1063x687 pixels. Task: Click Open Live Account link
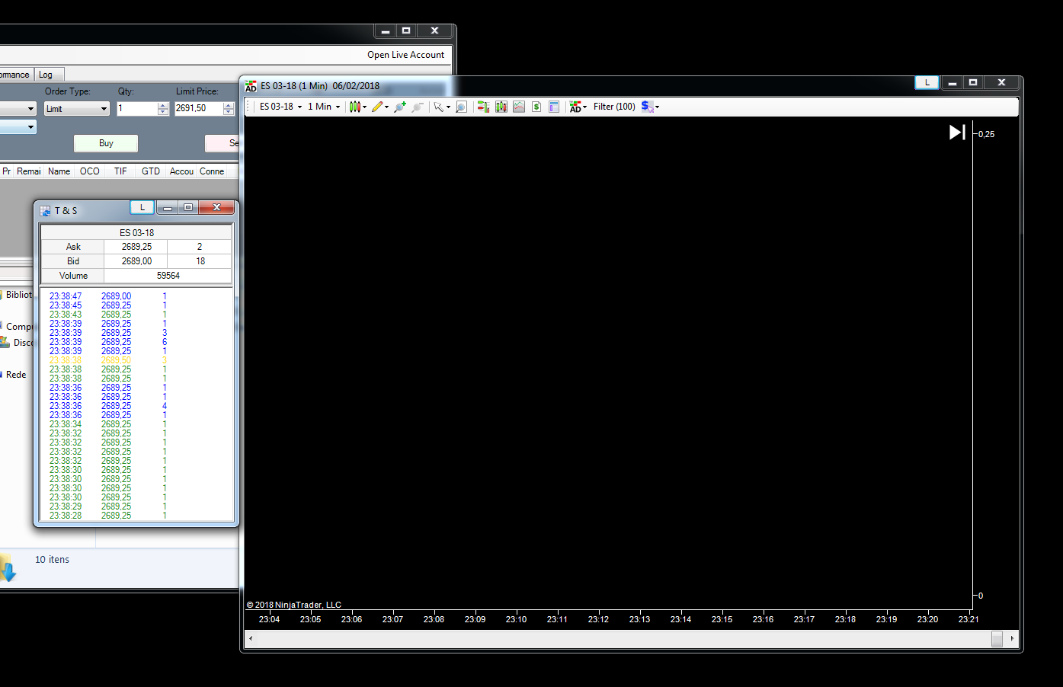coord(405,55)
